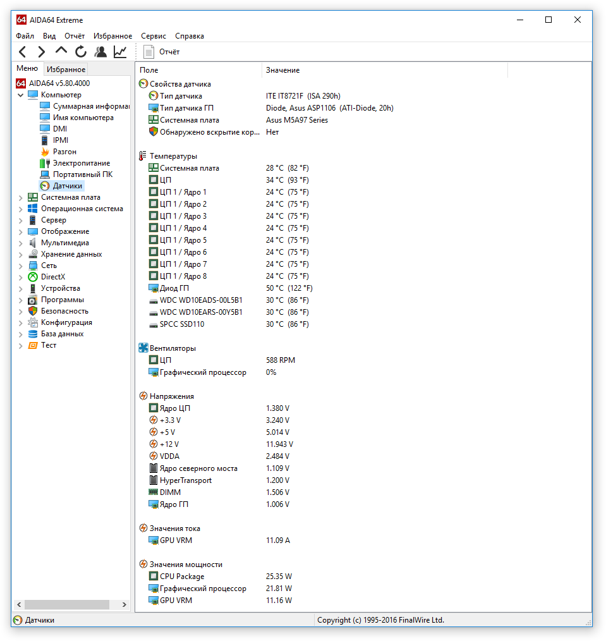Expand the Мультимедиа tree node
Image resolution: width=606 pixels, height=641 pixels.
coord(20,243)
